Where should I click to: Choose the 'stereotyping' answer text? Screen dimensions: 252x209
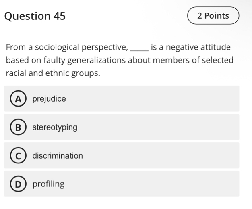pyautogui.click(x=55, y=127)
